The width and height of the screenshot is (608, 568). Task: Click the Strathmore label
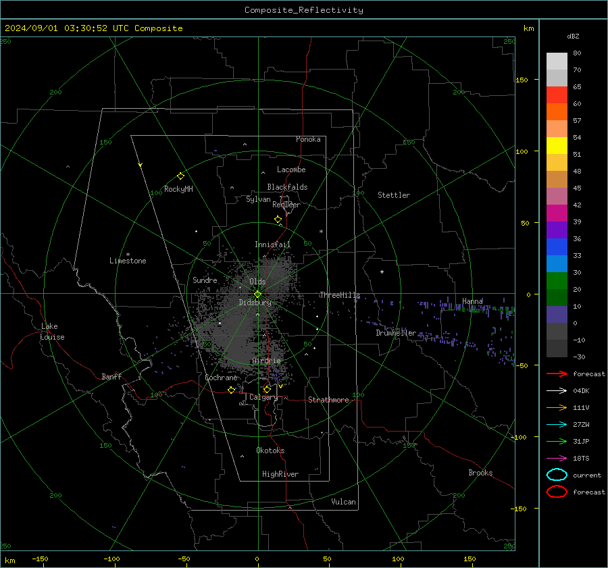(328, 400)
